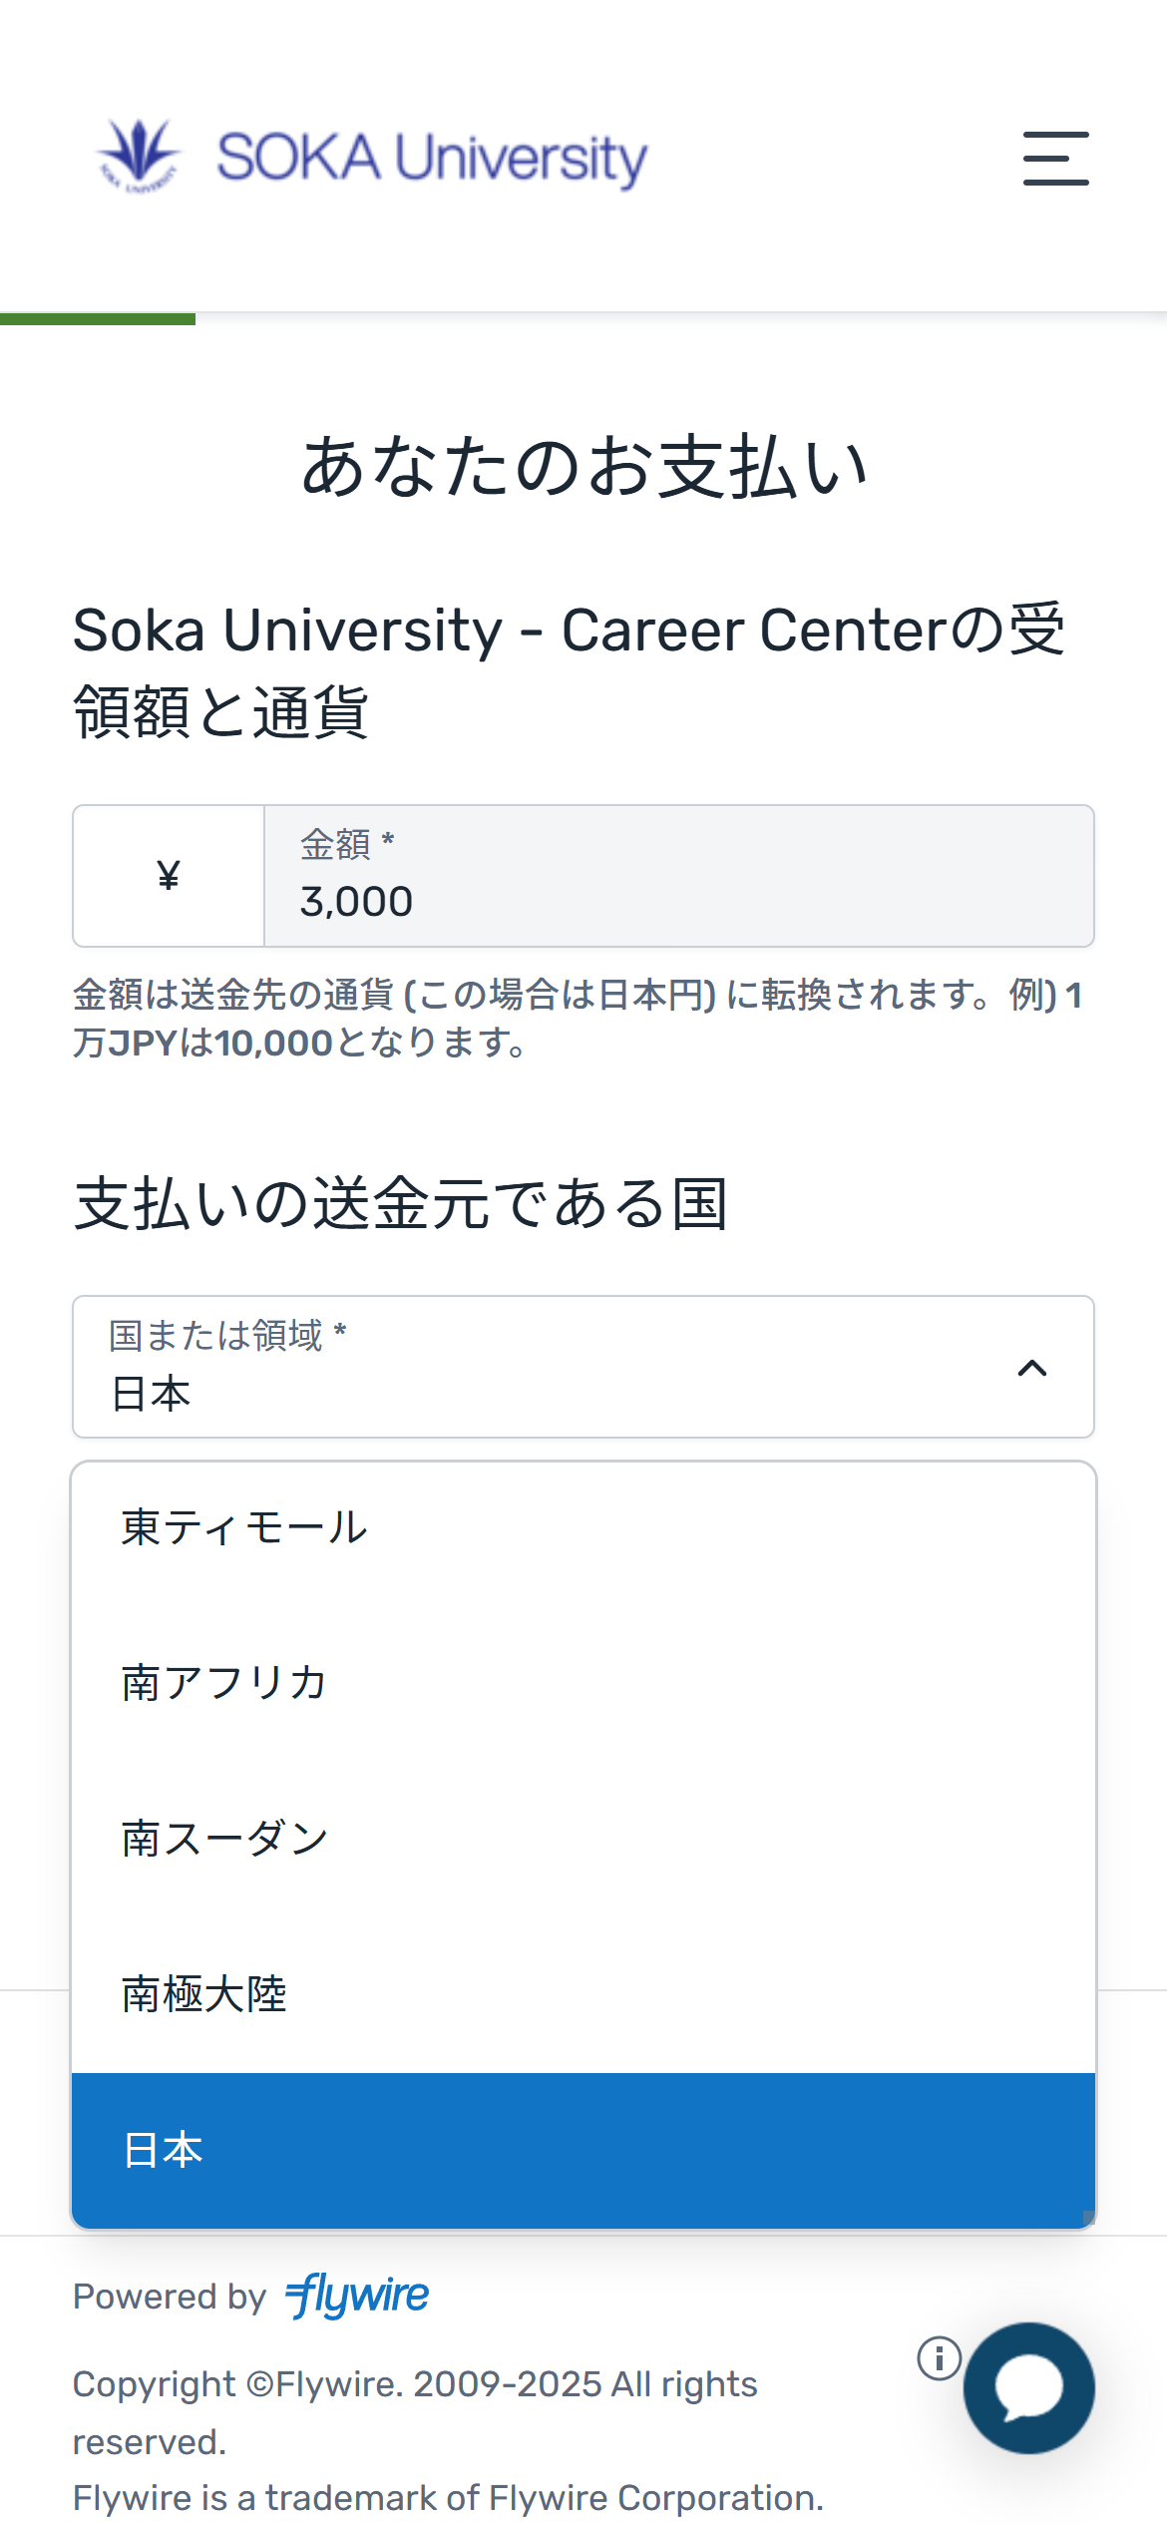Click the yen currency symbol box
Image resolution: width=1167 pixels, height=2526 pixels.
pyautogui.click(x=169, y=876)
